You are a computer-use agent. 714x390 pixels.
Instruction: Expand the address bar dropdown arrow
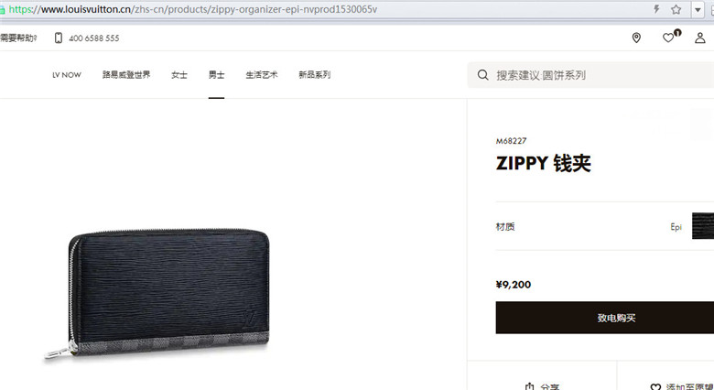(698, 9)
